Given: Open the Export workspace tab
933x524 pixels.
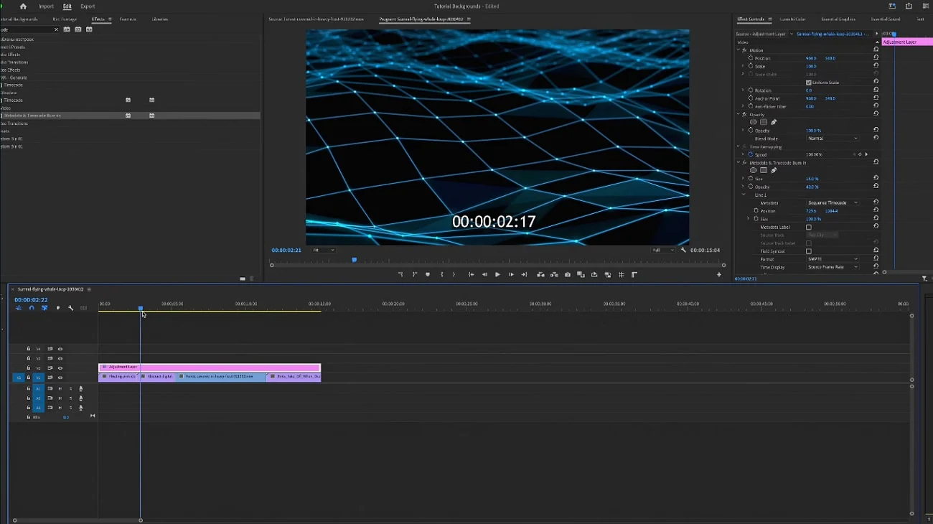Looking at the screenshot, I should [x=88, y=6].
